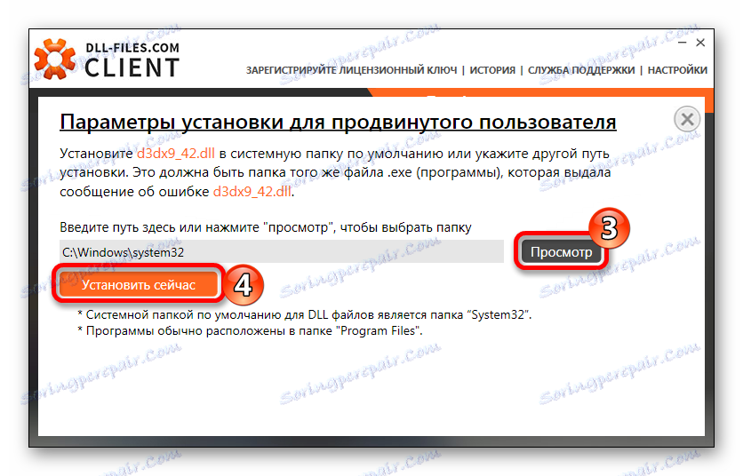Open the ИСТОРИЯ menu item
Viewport: 743px width, 476px height.
(492, 70)
